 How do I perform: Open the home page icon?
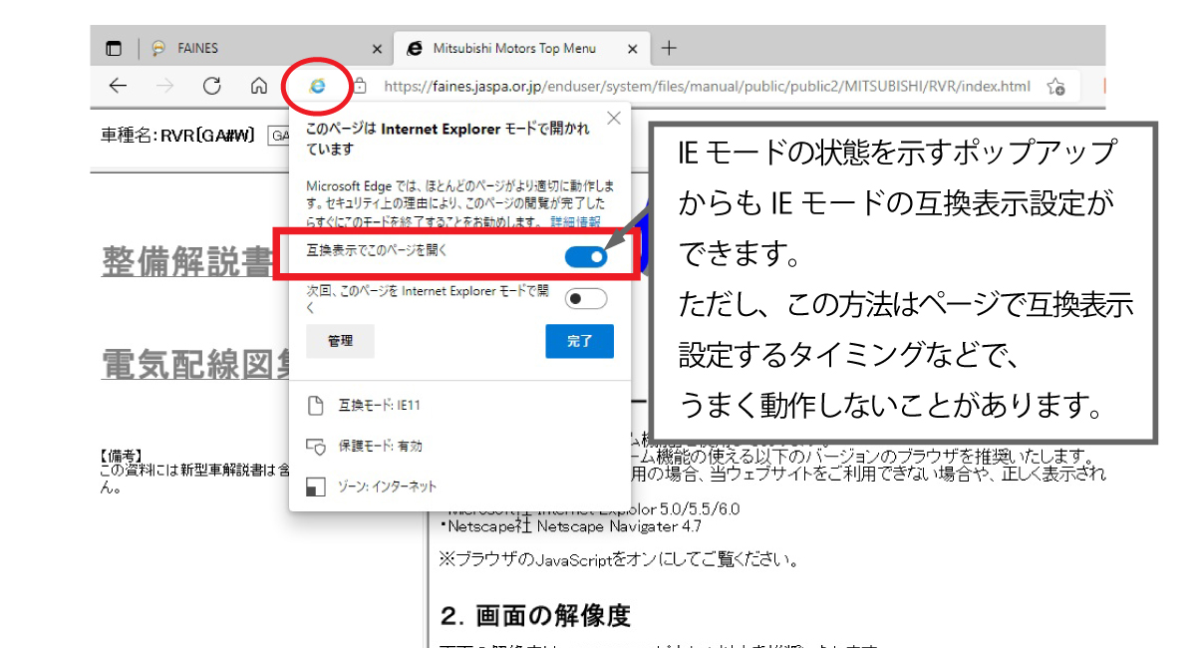pyautogui.click(x=259, y=86)
